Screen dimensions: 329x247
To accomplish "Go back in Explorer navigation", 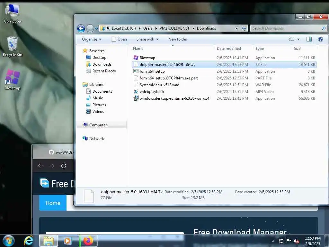I will pos(81,28).
